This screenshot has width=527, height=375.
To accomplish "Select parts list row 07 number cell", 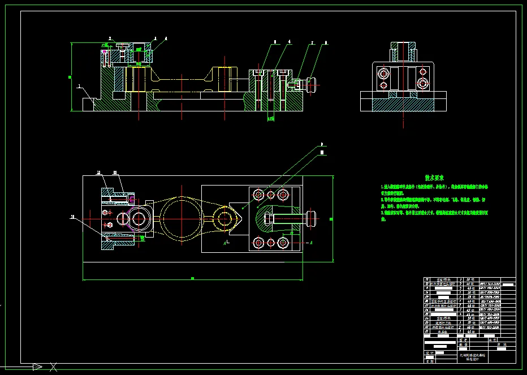I will 427,305.
